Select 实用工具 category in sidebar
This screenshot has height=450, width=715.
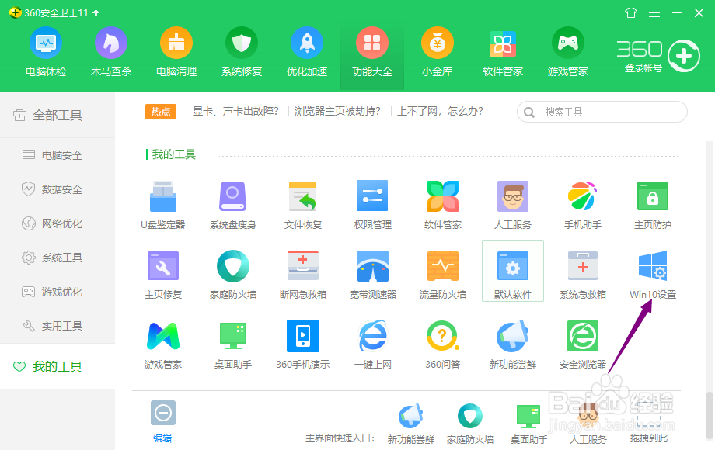58,326
